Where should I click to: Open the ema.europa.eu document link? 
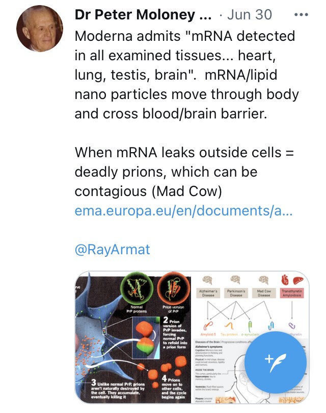pyautogui.click(x=184, y=210)
